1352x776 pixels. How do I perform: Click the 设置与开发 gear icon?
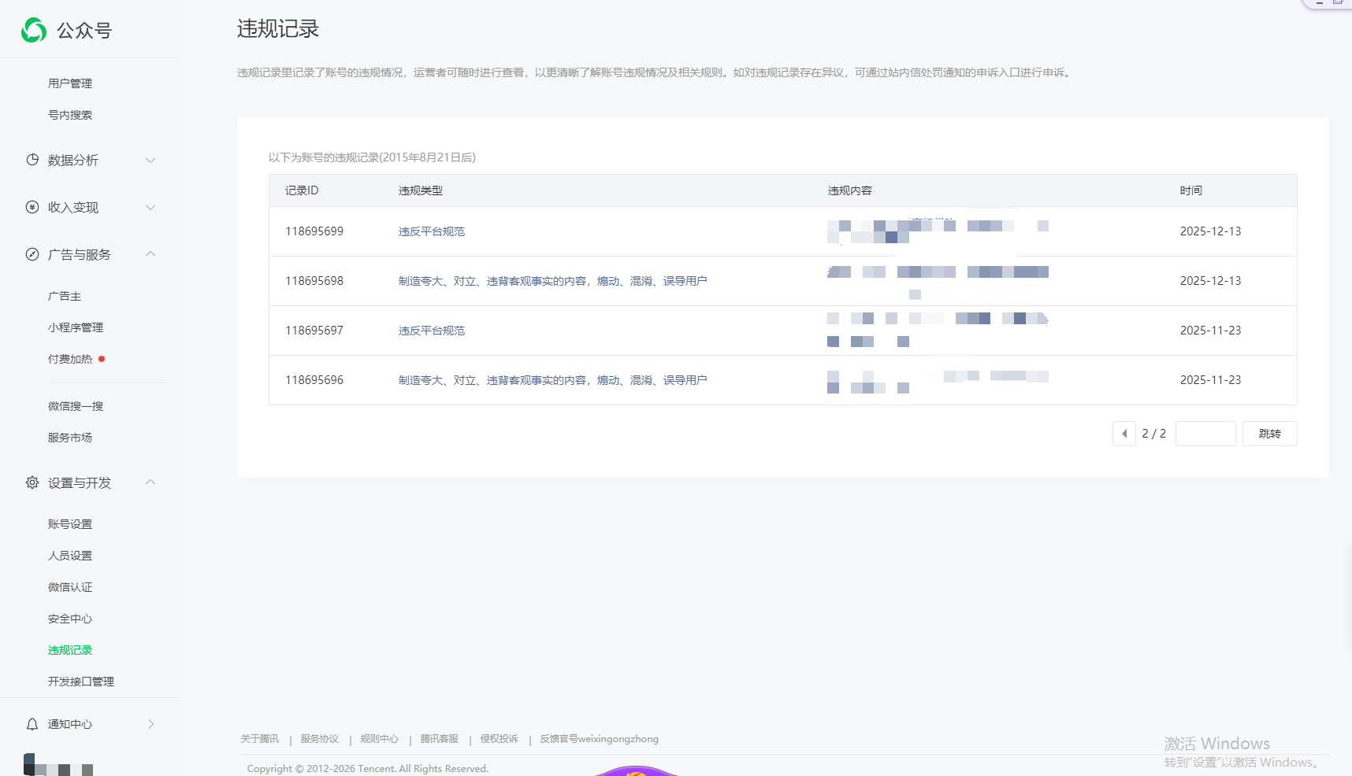pyautogui.click(x=32, y=482)
